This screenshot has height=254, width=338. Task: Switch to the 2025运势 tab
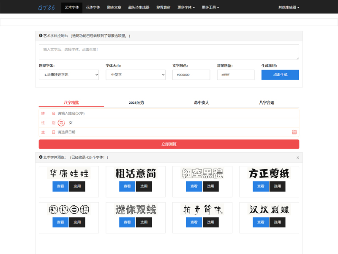pyautogui.click(x=136, y=102)
